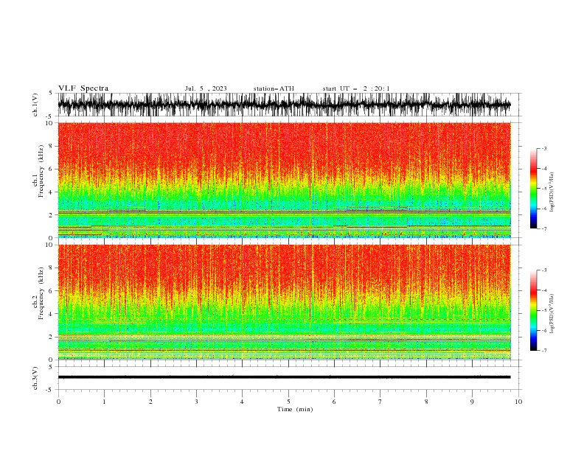Click the ch.3(V) waveform trace panel
Screen dimensions: 584x451
[289, 378]
